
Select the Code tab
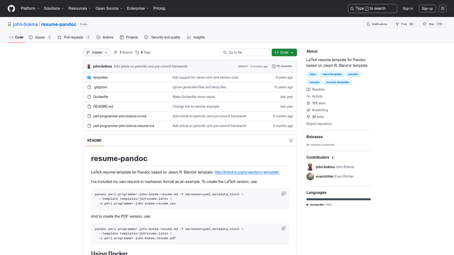16,37
